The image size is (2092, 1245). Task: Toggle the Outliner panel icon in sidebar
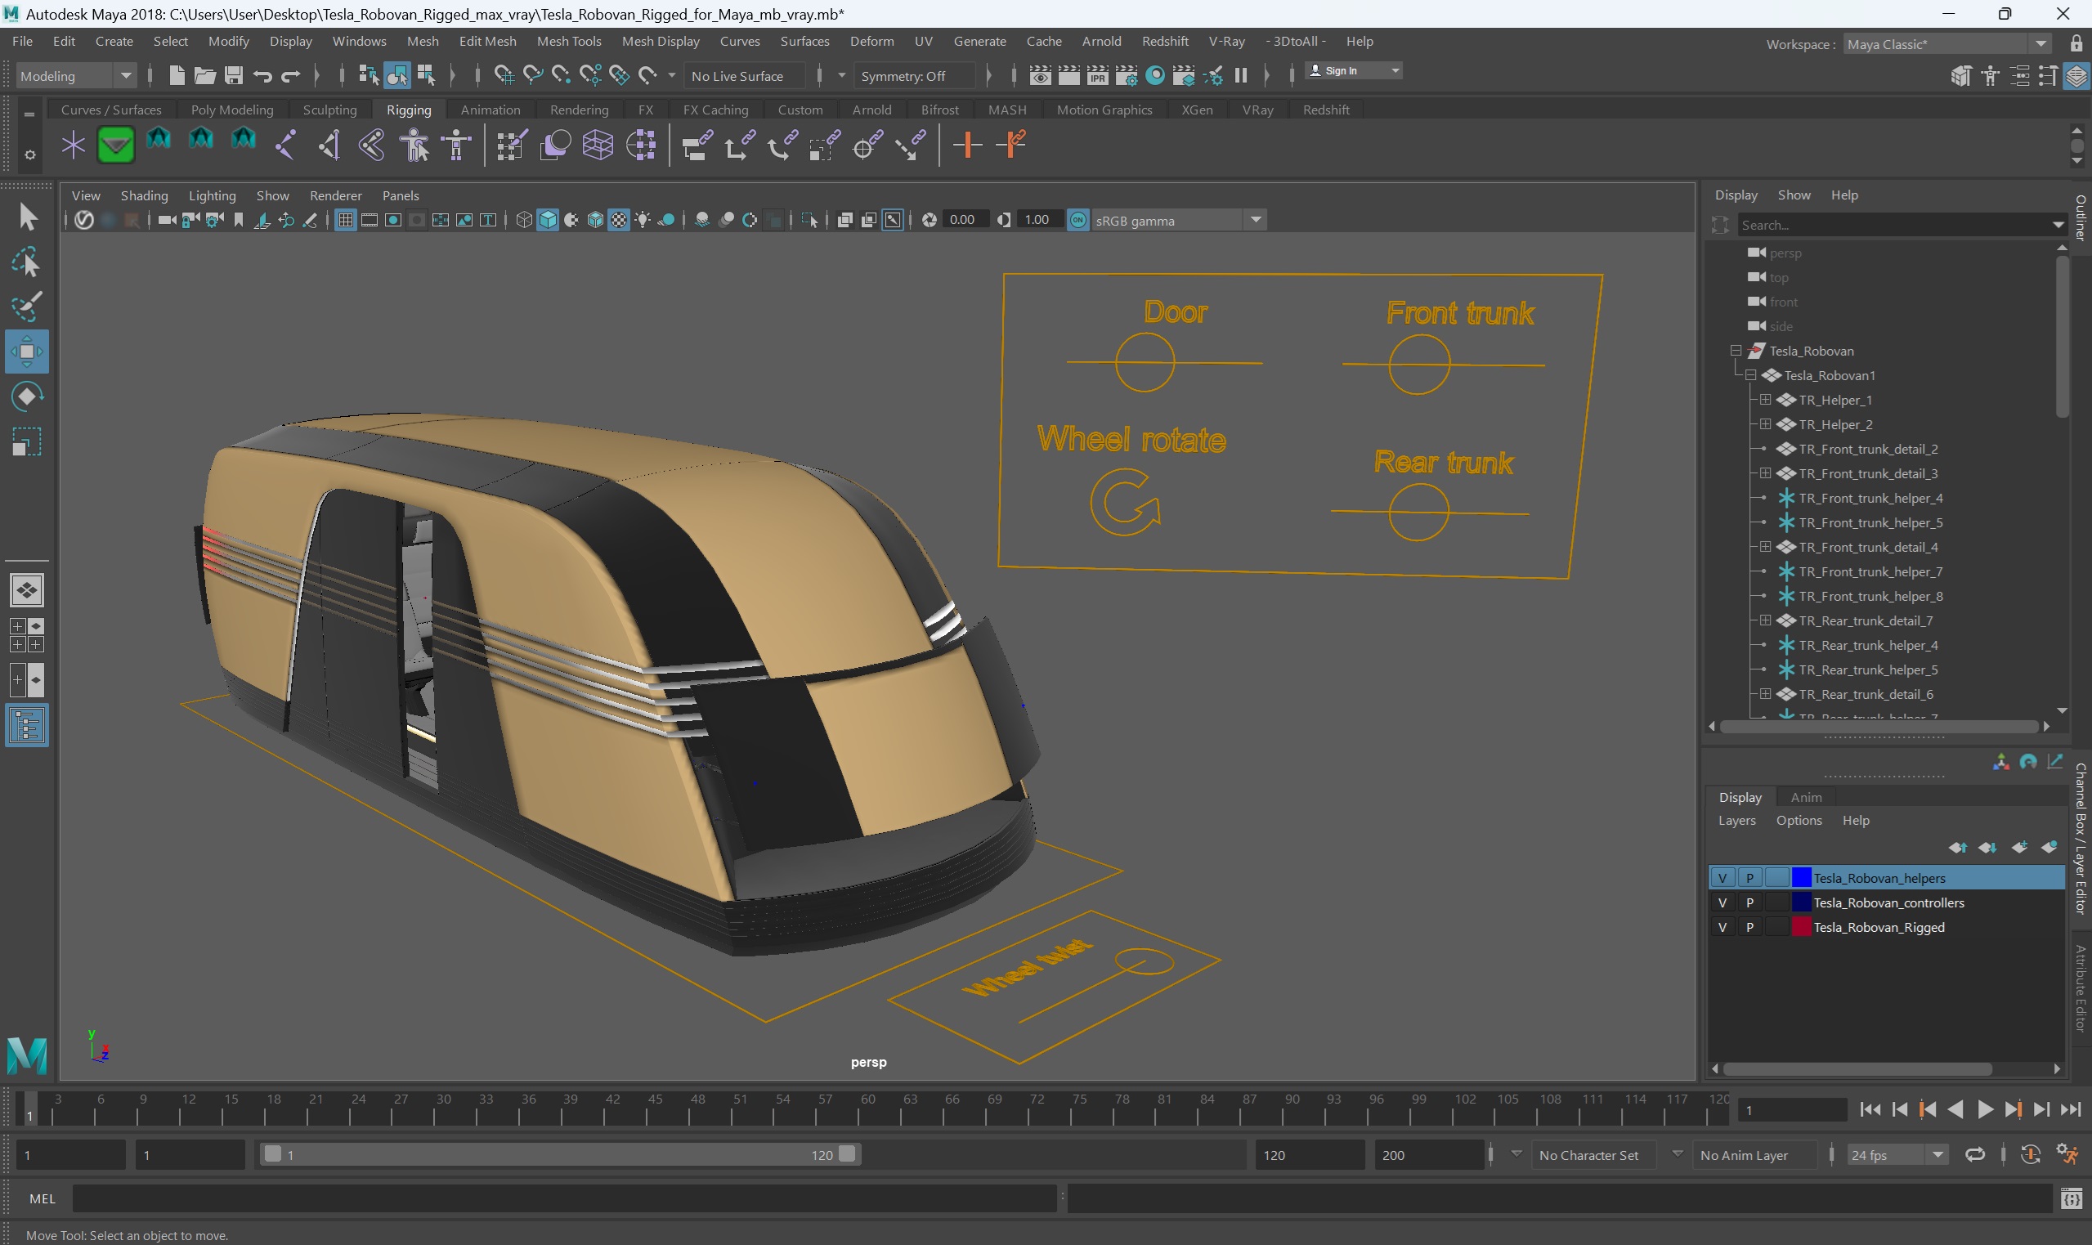27,726
